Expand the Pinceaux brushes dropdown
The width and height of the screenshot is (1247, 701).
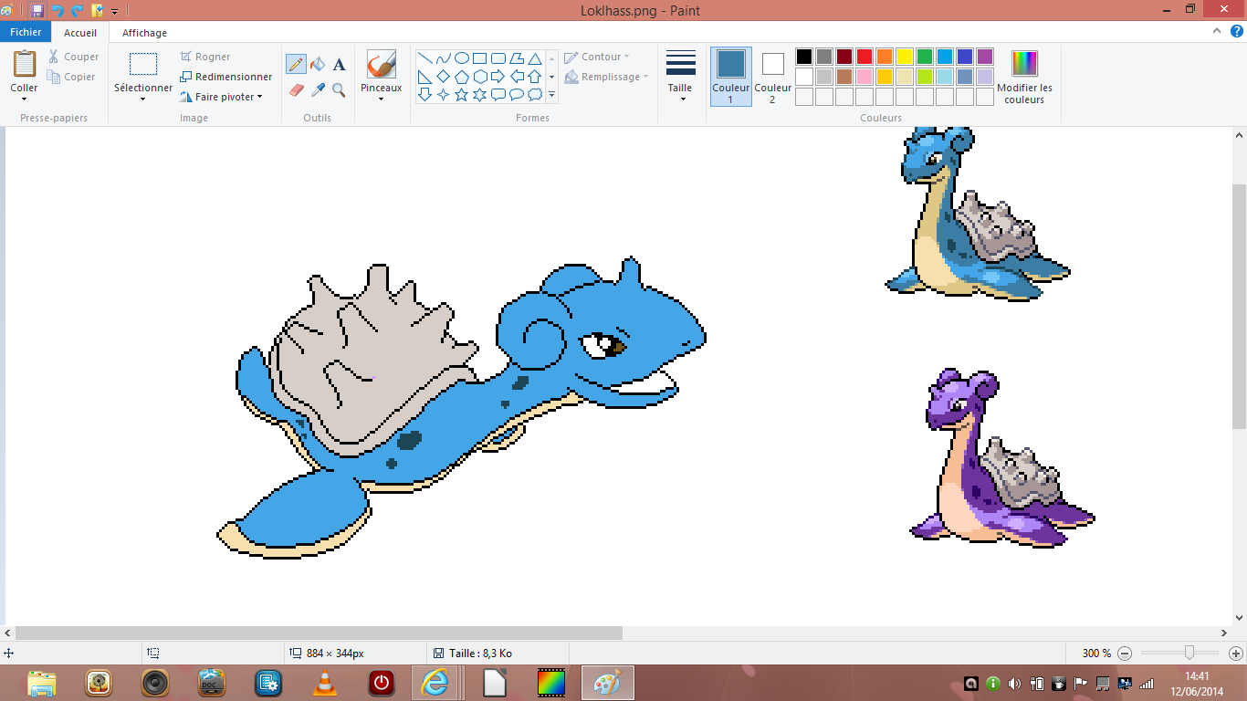(381, 99)
